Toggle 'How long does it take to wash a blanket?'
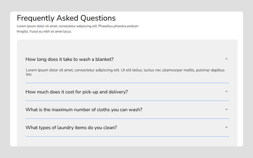 (69, 59)
